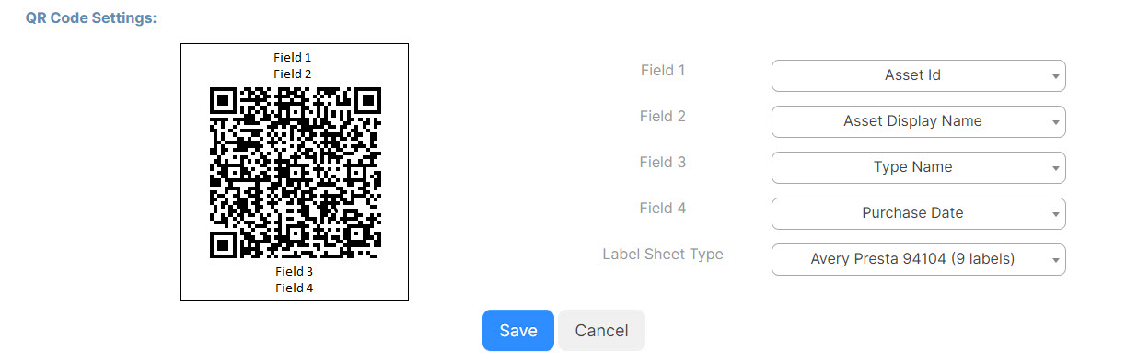Cancel the QR code settings changes
The height and width of the screenshot is (362, 1126).
(601, 331)
